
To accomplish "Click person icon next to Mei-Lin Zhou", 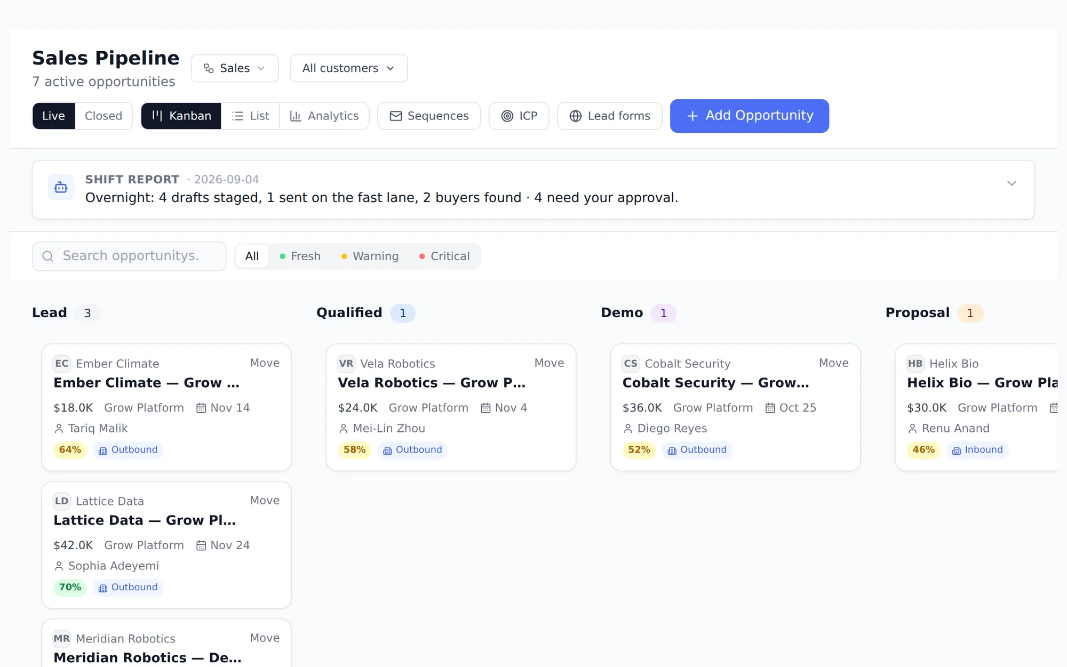I will click(344, 429).
